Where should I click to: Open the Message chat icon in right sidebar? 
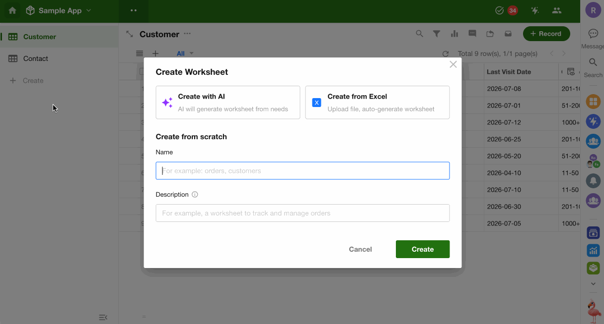click(593, 34)
